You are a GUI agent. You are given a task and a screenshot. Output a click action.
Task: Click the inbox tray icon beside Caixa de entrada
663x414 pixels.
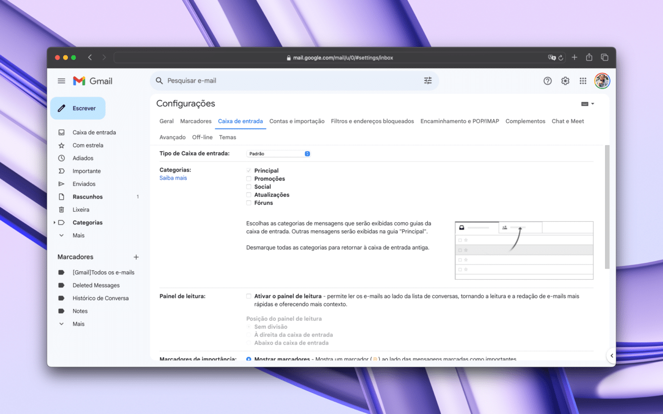coord(62,133)
